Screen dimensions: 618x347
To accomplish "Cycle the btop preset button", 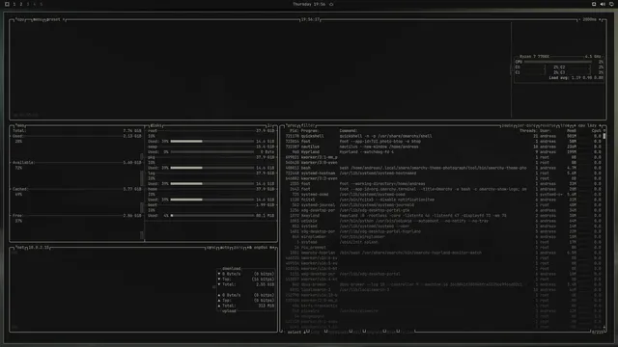I will 55,19.
